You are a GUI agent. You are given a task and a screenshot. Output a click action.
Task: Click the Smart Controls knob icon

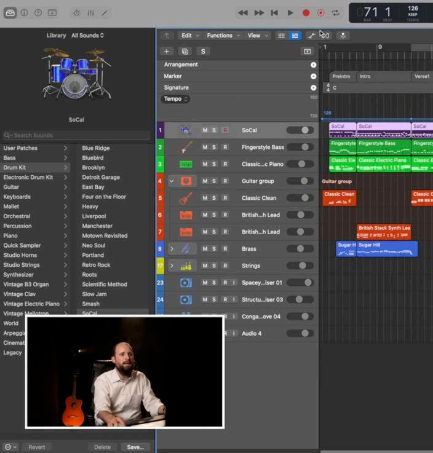point(76,12)
